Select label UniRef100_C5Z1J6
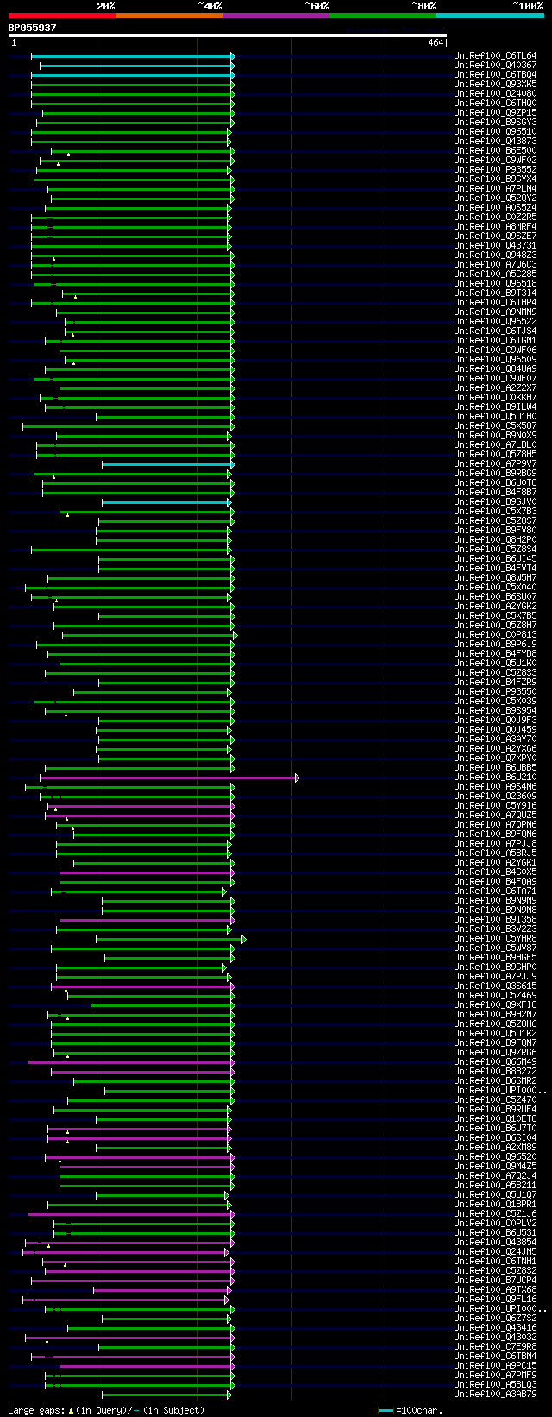Image resolution: width=552 pixels, height=1417 pixels. [x=495, y=1214]
